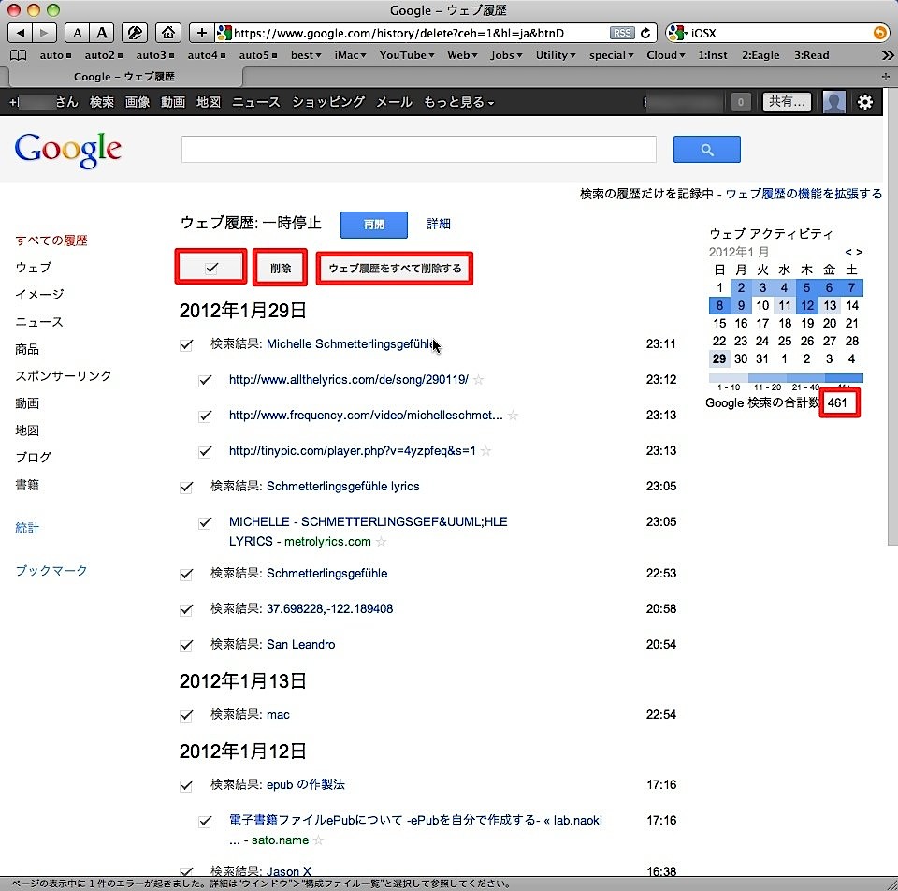898x891 pixels.
Task: Open the YouTube bookmarks folder dropdown
Action: click(407, 55)
